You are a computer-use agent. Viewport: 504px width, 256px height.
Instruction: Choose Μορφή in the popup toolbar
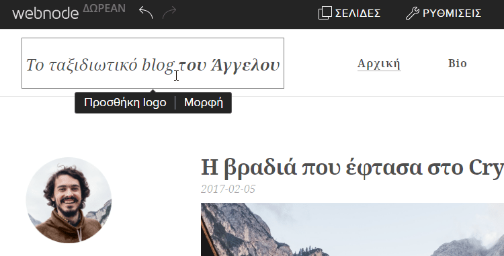coord(204,103)
